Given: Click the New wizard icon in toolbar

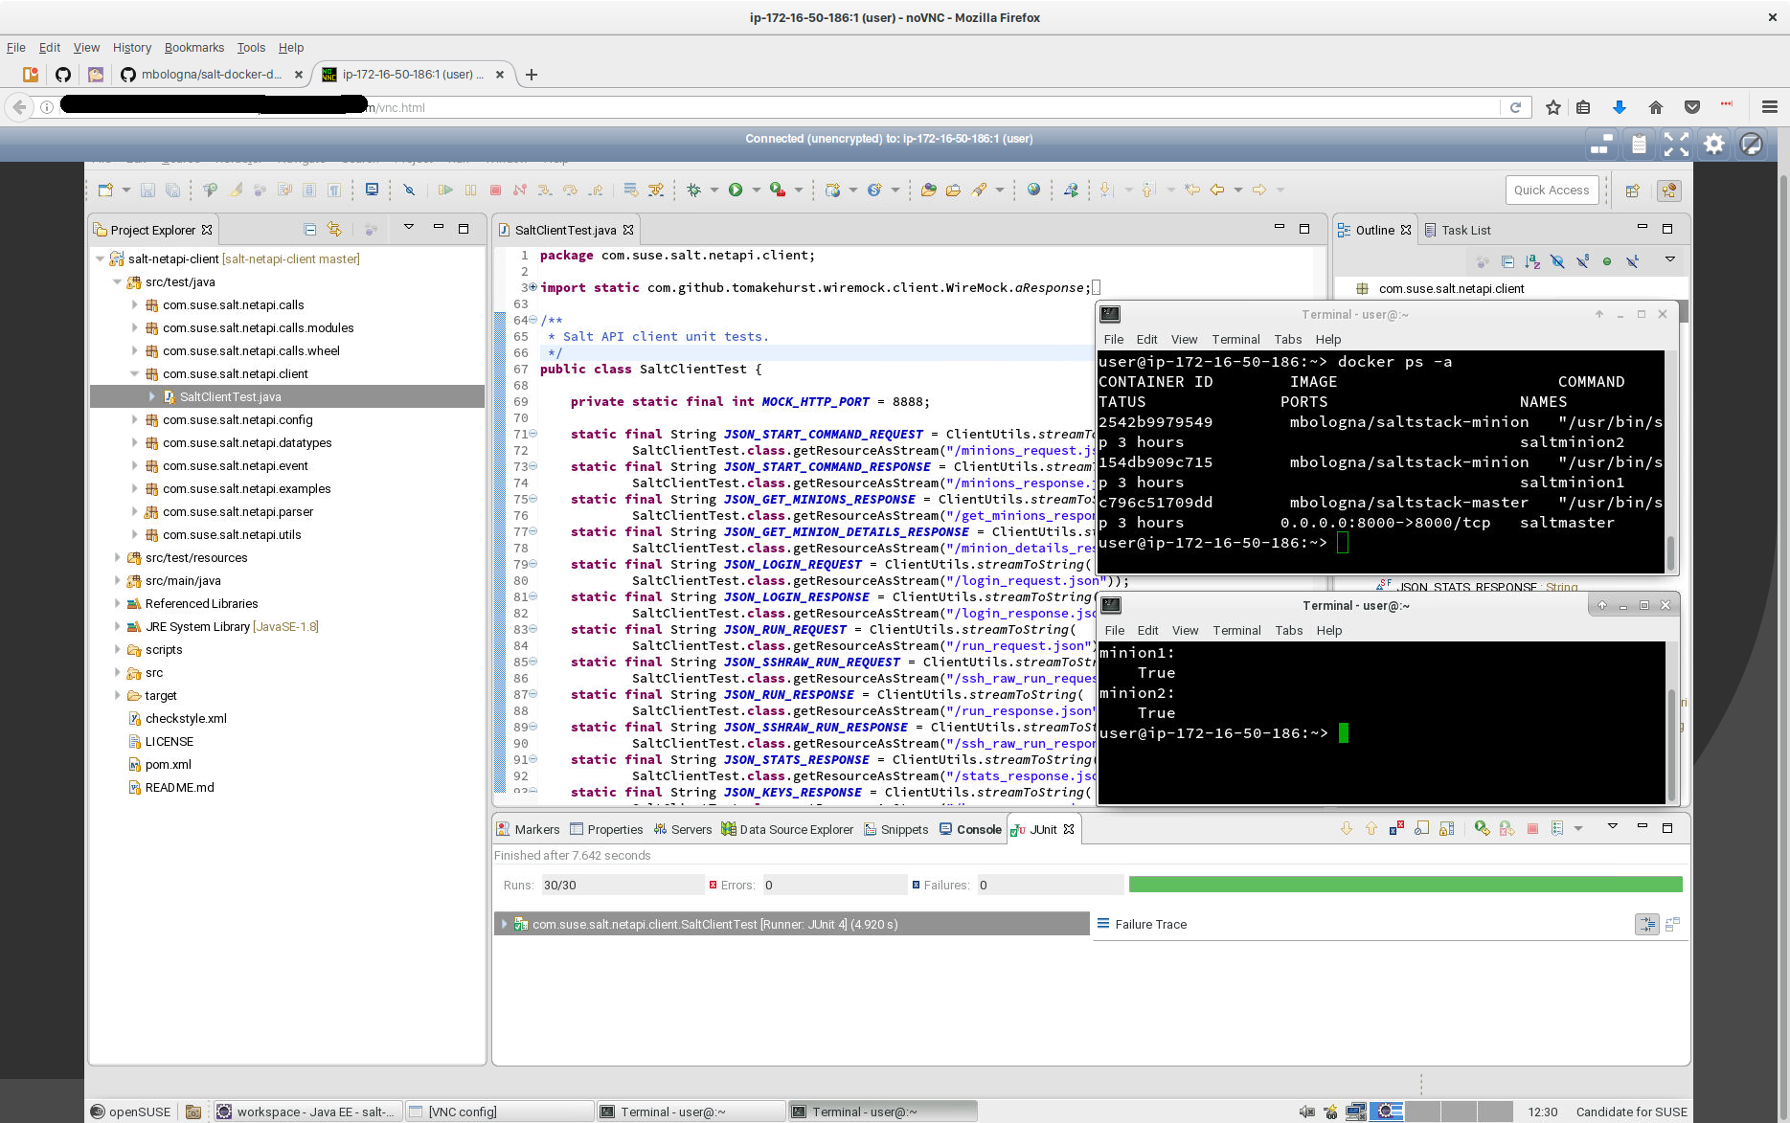Looking at the screenshot, I should [x=105, y=191].
